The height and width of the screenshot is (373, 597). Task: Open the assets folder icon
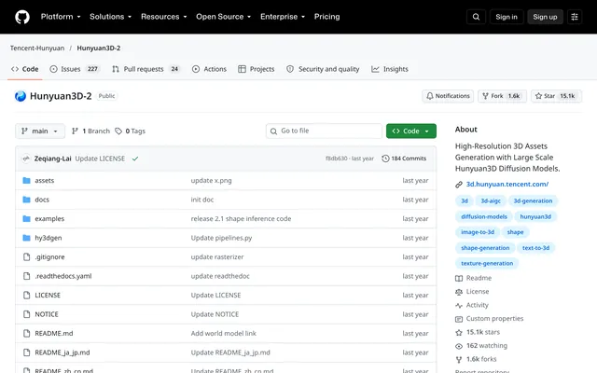26,180
